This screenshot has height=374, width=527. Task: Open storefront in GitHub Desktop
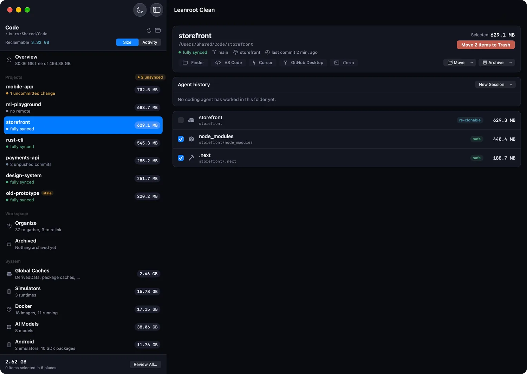pos(303,62)
